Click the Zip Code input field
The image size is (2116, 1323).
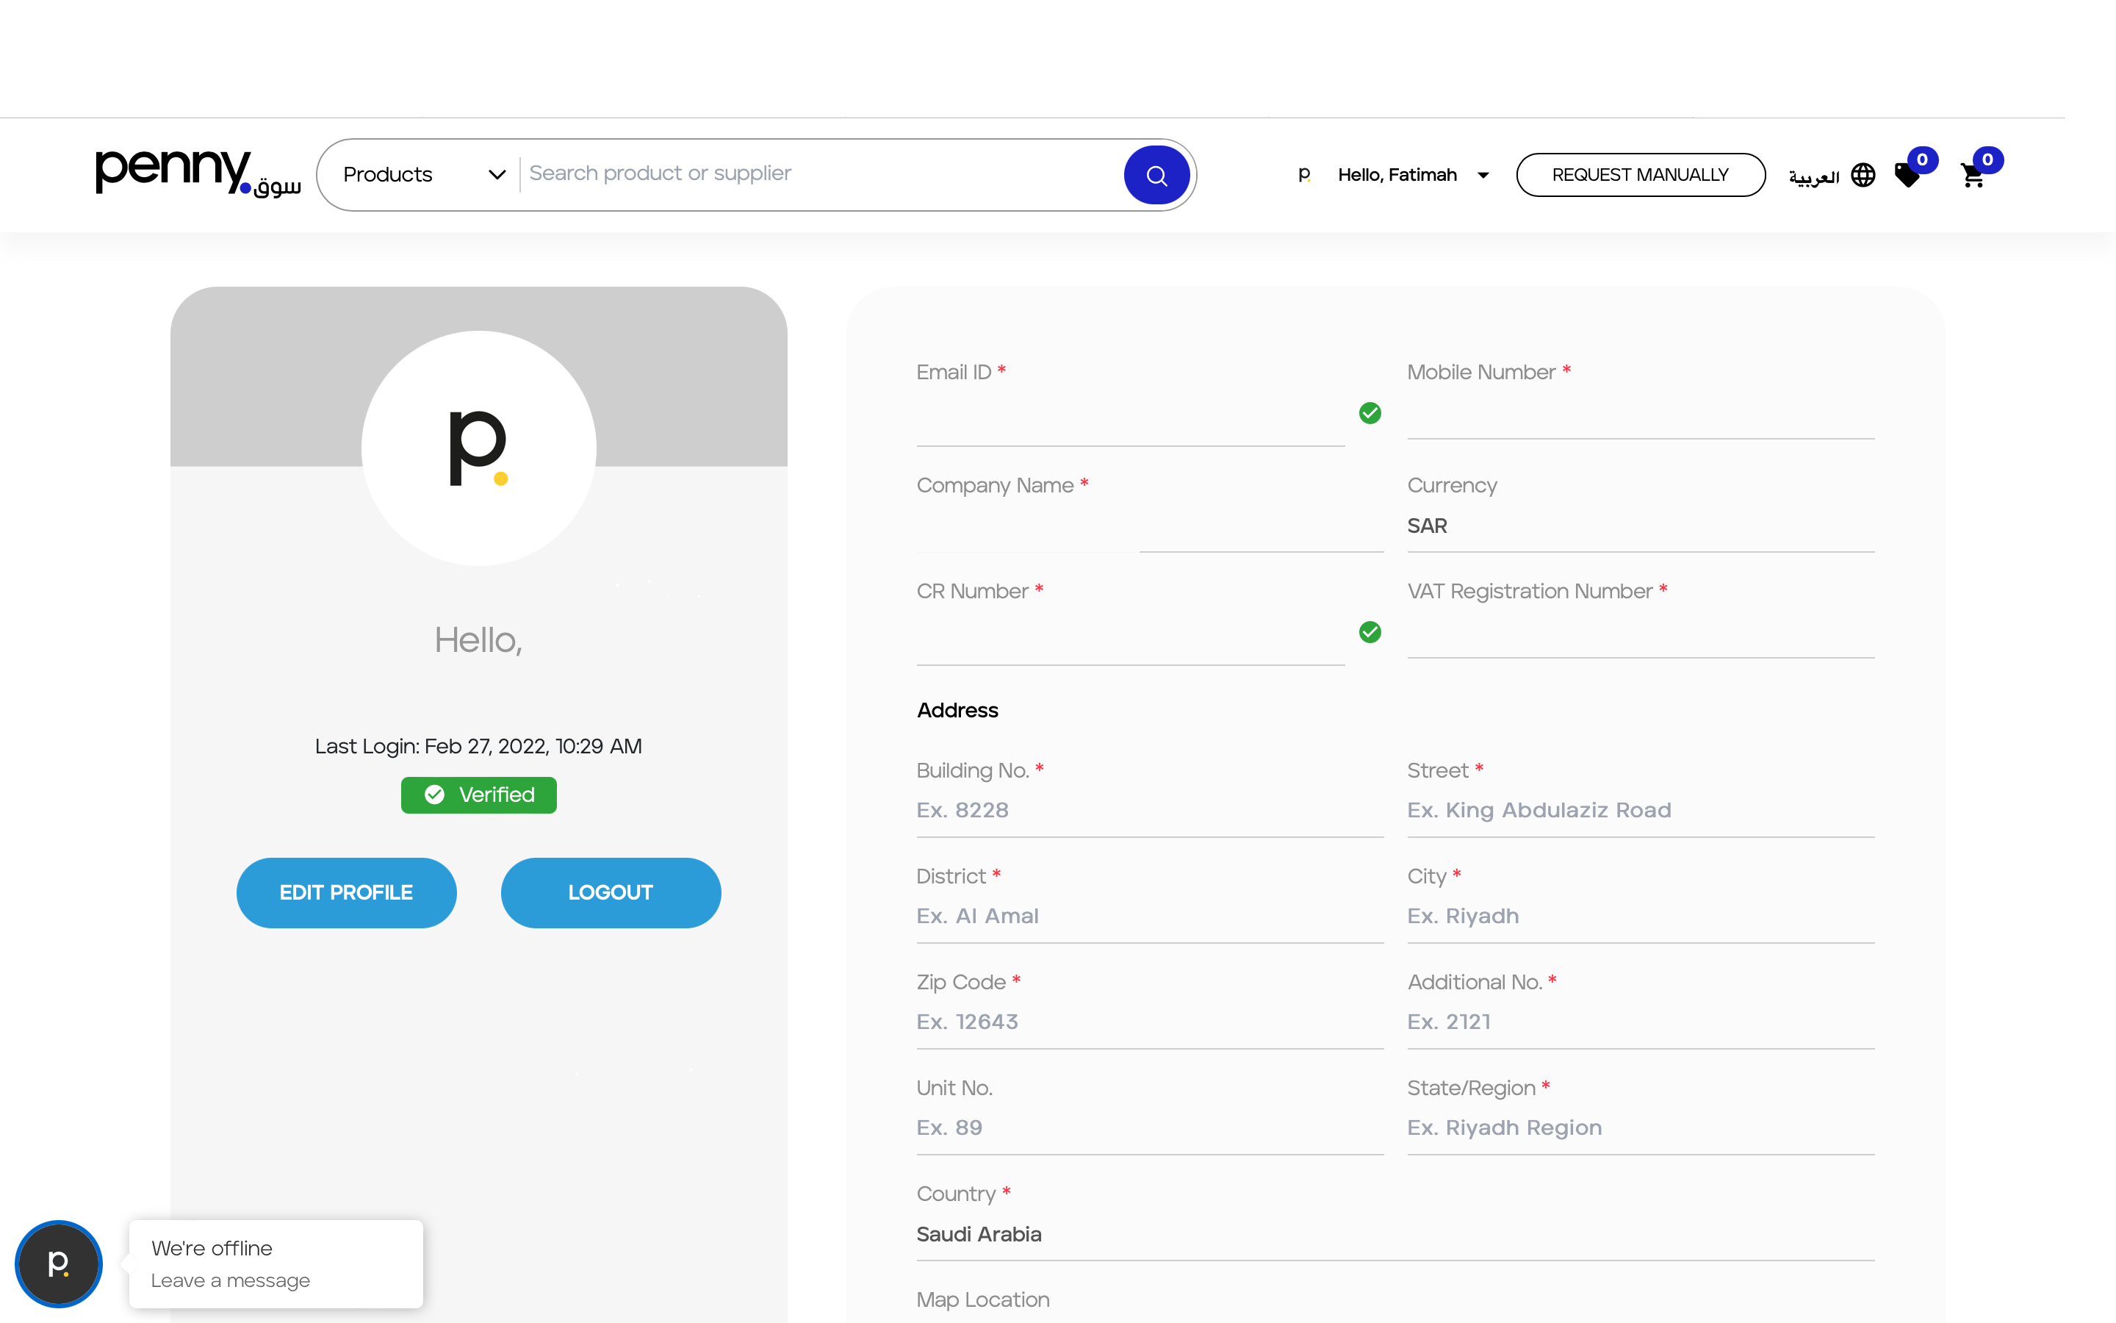click(1150, 1023)
